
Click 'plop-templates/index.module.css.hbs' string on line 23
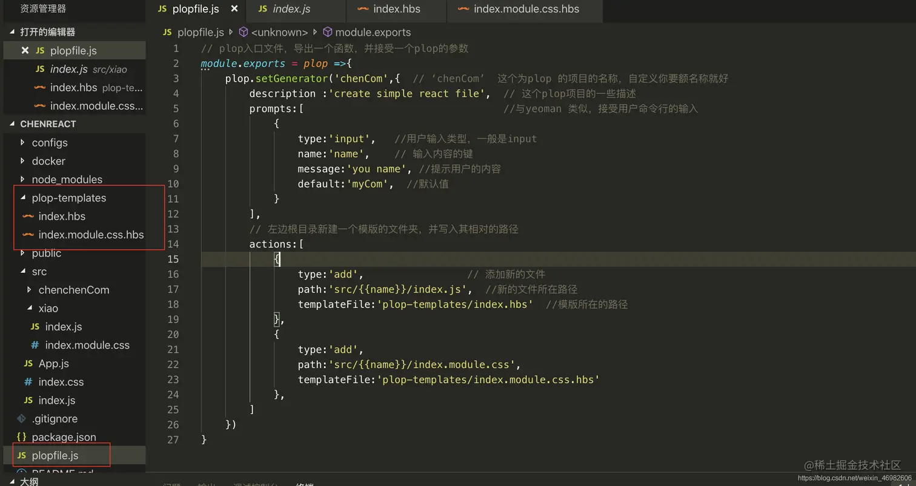(488, 379)
